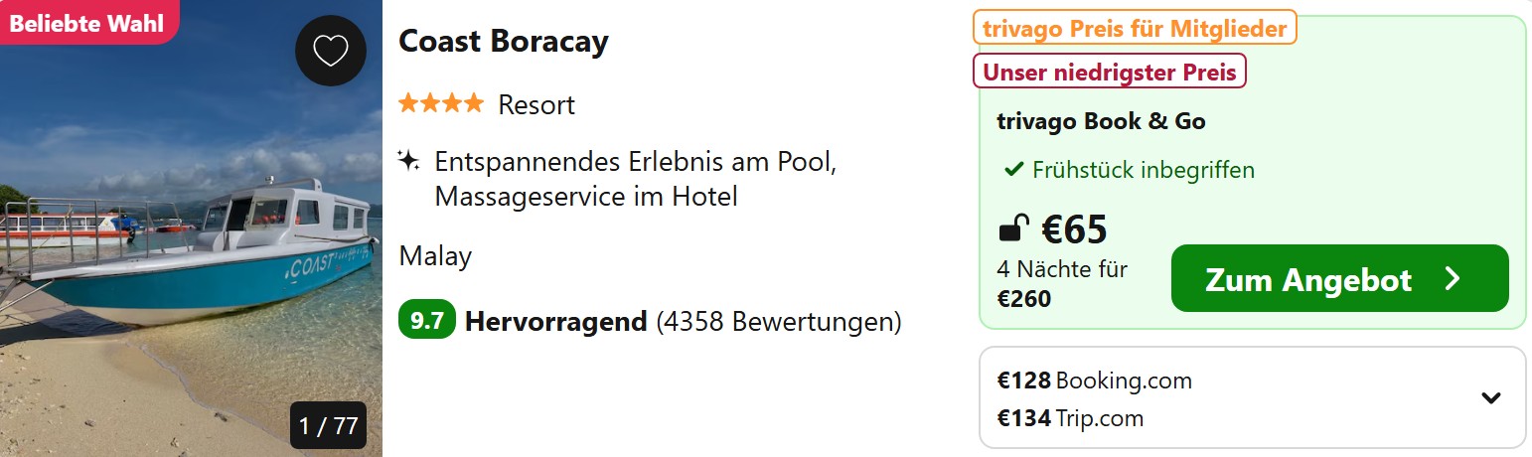Open the boat photo gallery thumbnail
Screen dimensions: 1532x457
191,228
